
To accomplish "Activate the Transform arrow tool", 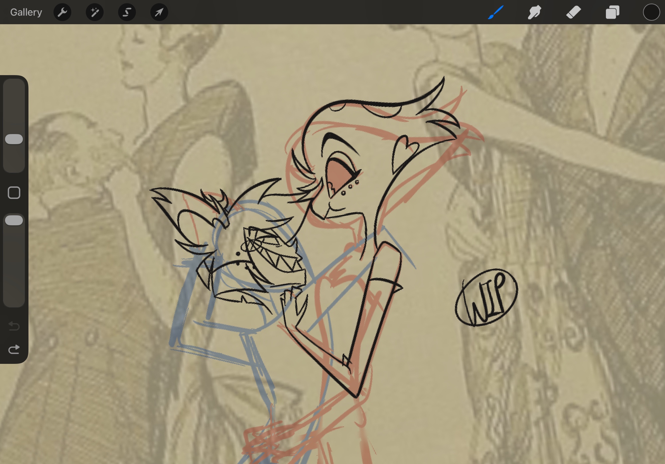I will tap(159, 12).
